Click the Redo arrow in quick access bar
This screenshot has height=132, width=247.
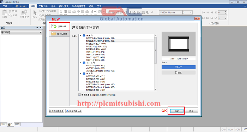[24, 6]
